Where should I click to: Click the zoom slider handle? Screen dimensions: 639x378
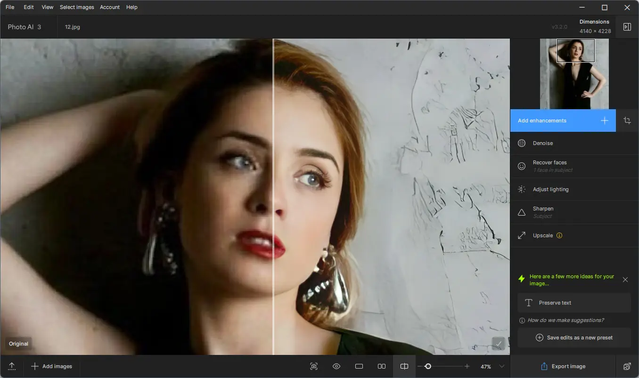click(428, 366)
